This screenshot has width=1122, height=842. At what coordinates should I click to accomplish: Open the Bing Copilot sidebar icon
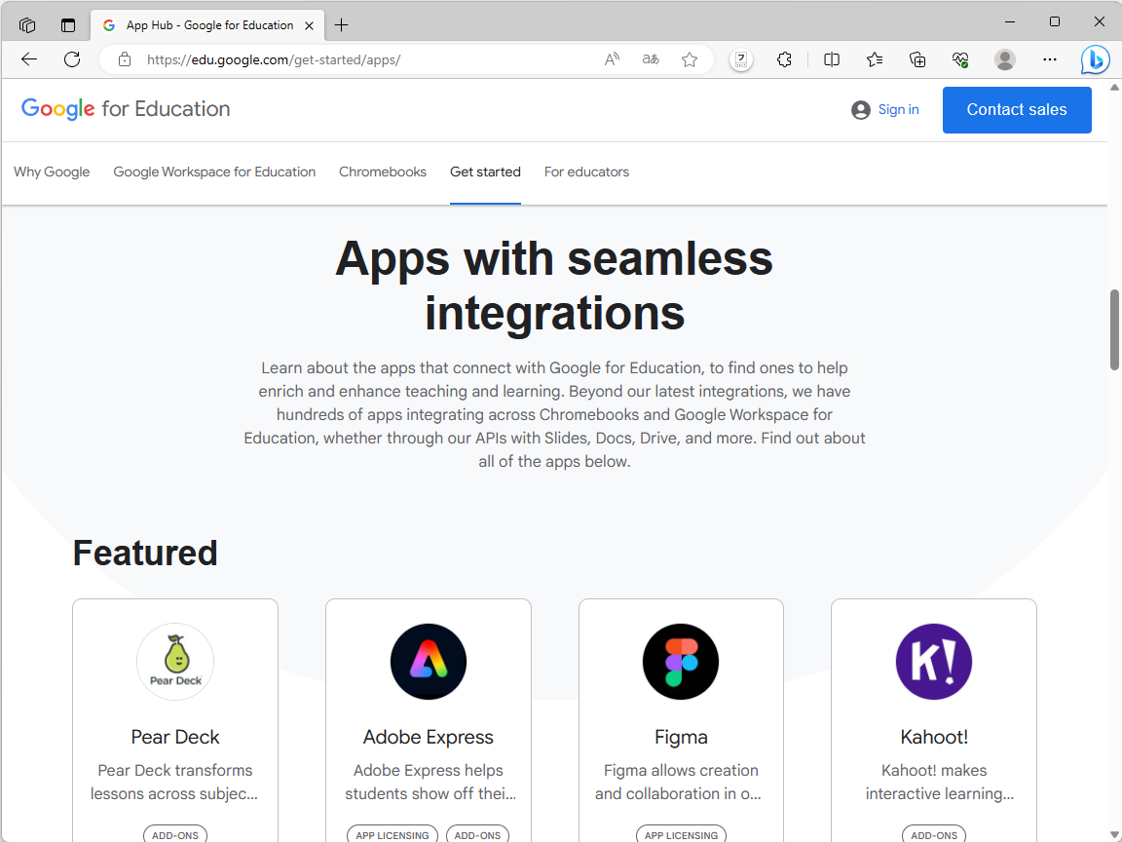point(1095,59)
